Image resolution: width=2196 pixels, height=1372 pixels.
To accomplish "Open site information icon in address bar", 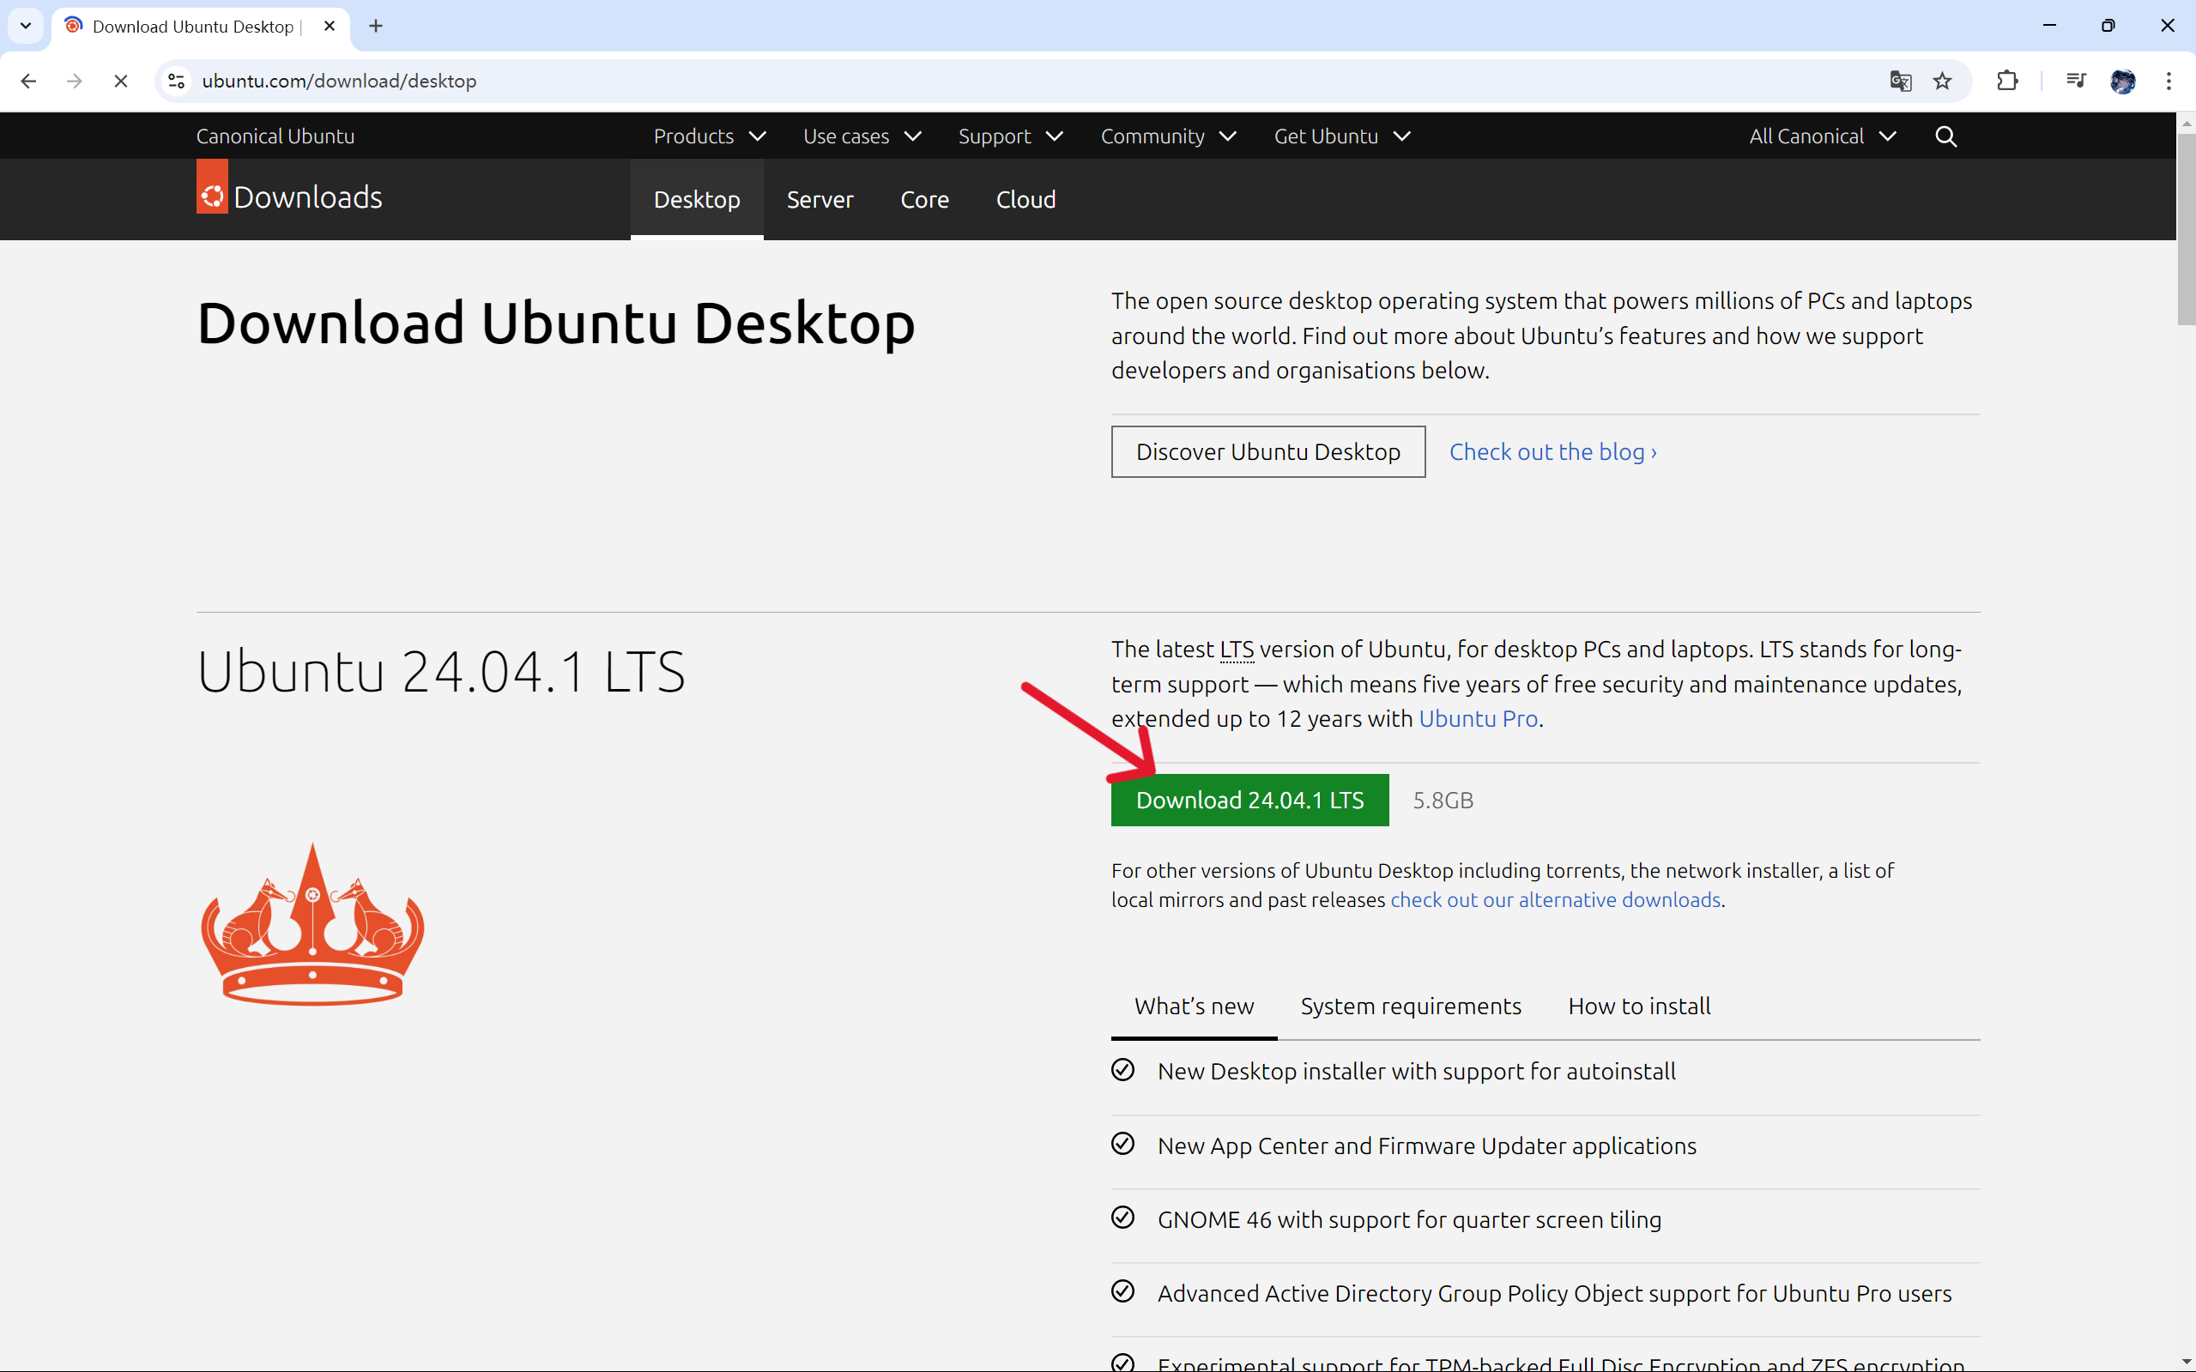I will (x=177, y=82).
